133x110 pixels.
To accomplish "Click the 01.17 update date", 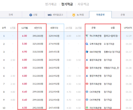I will click(x=129, y=52).
